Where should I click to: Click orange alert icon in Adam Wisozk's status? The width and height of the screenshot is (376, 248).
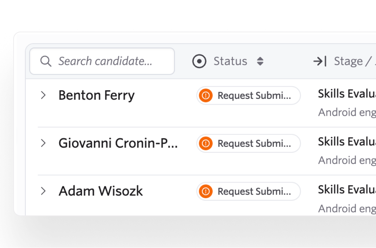point(206,191)
